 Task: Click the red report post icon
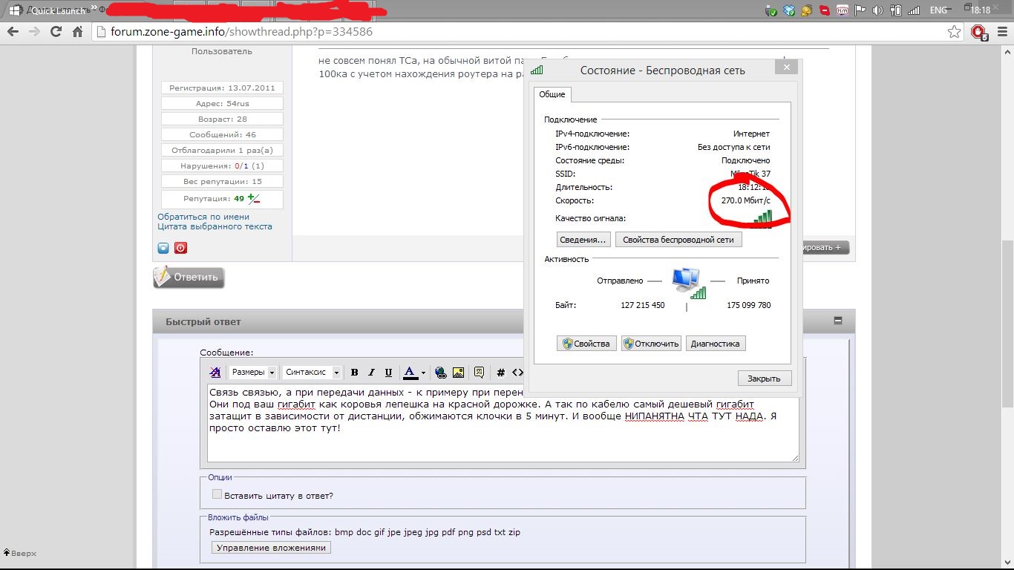(180, 248)
